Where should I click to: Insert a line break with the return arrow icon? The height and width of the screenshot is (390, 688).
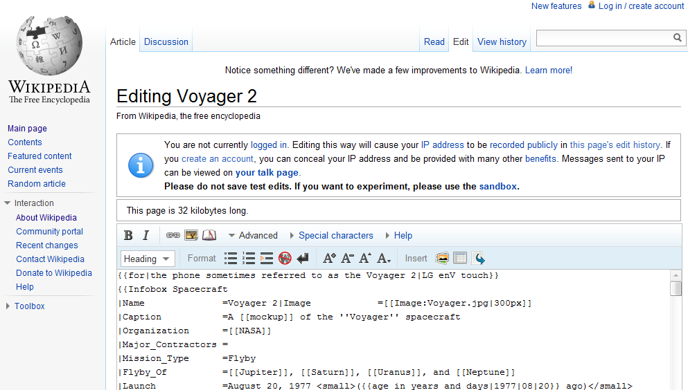coord(303,258)
